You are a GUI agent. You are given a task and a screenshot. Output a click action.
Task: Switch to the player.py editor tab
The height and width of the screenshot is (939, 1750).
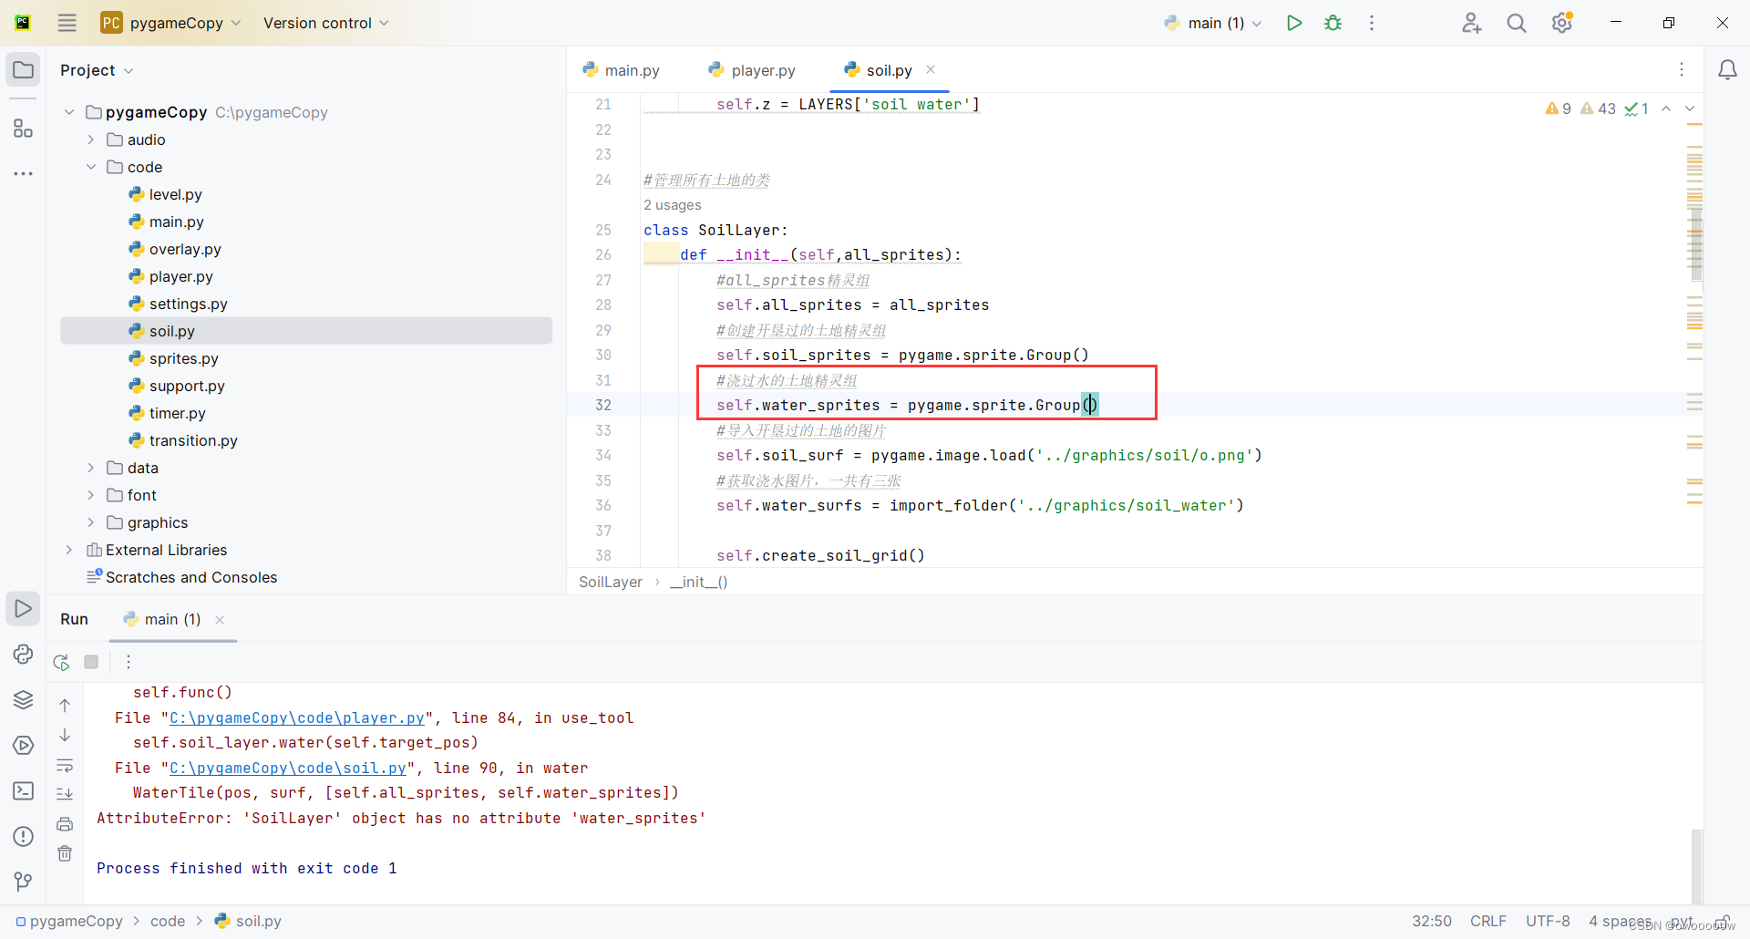point(762,69)
